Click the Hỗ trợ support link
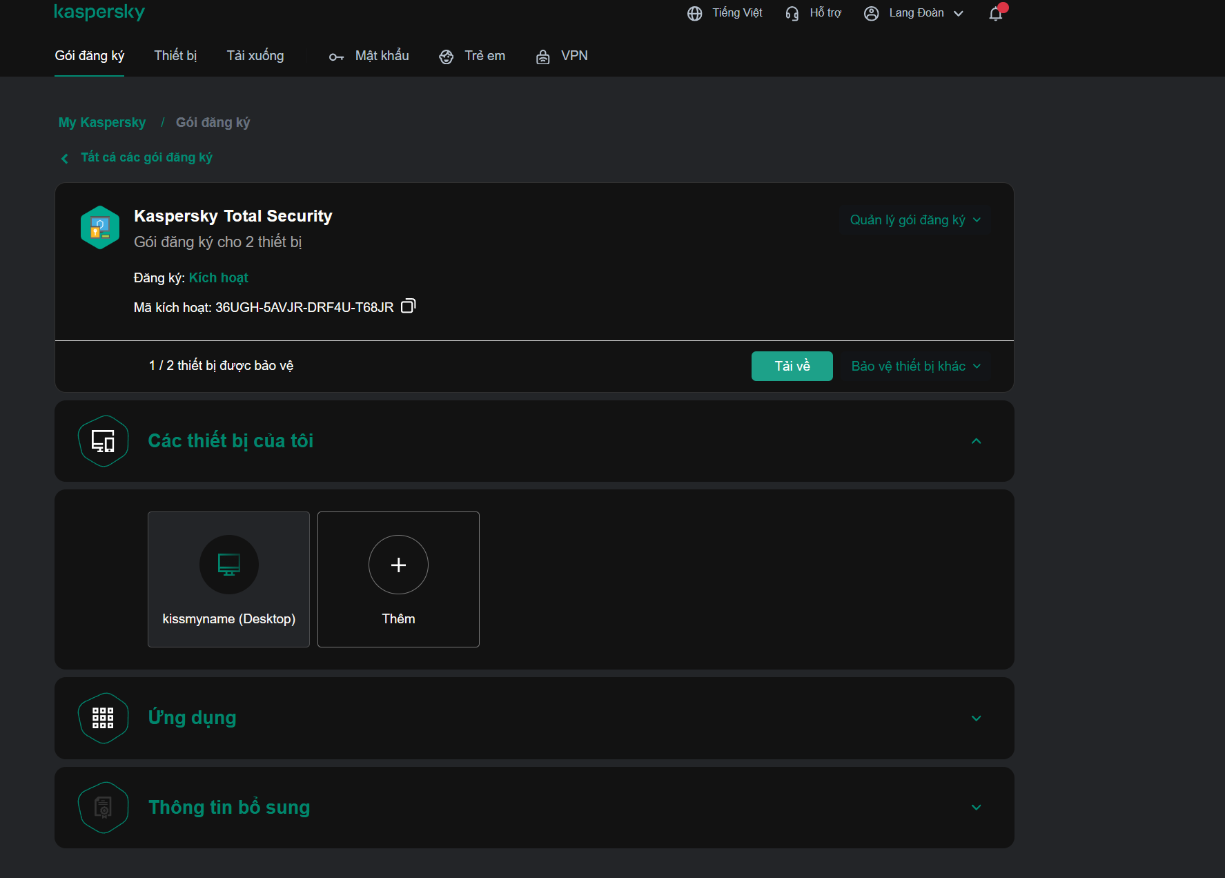 pos(813,13)
